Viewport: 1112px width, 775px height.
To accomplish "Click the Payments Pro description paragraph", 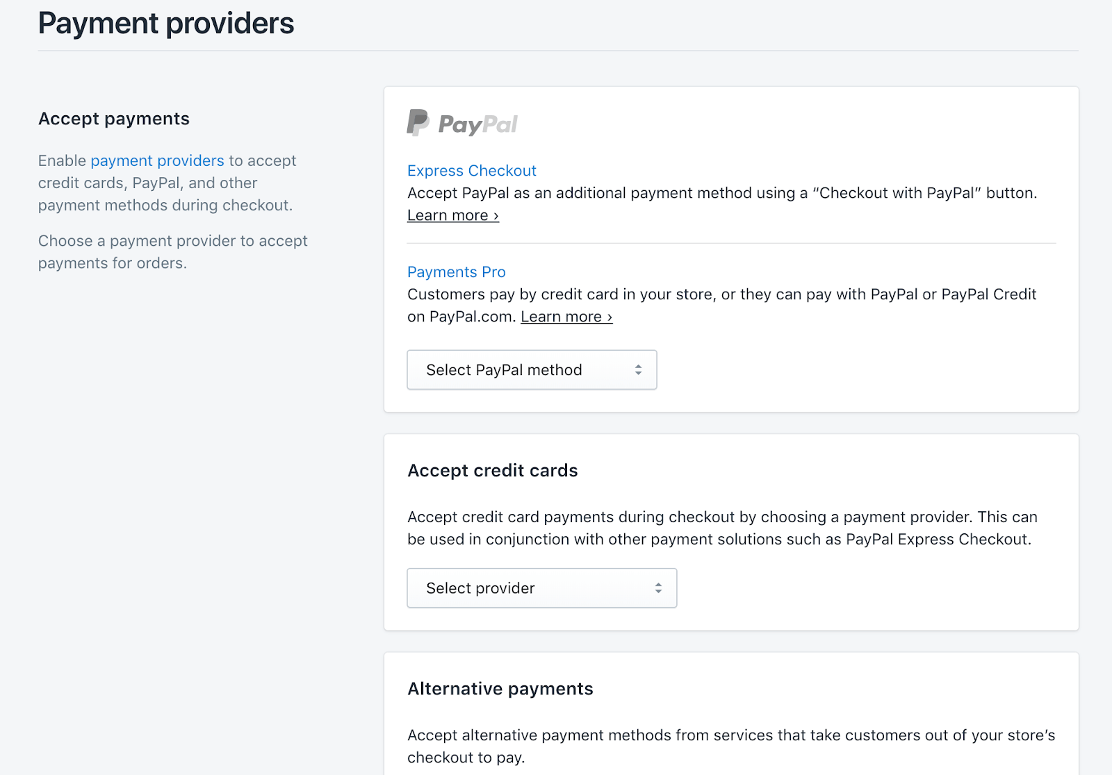I will point(721,294).
